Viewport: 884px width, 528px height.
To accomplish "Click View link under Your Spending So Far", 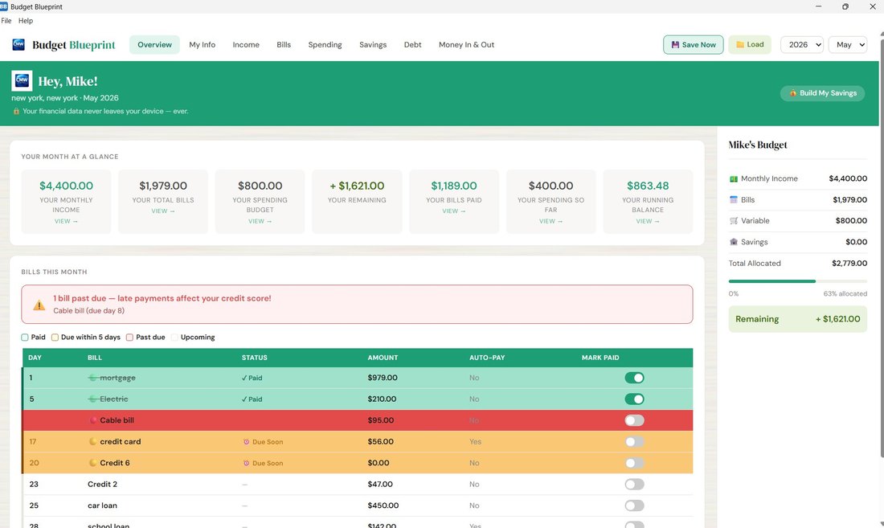I will 550,222.
